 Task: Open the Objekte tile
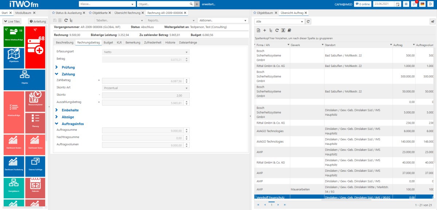pyautogui.click(x=24, y=80)
